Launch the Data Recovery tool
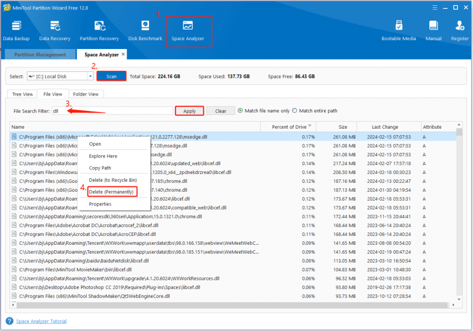Viewport: 473px width, 331px height. pos(54,31)
